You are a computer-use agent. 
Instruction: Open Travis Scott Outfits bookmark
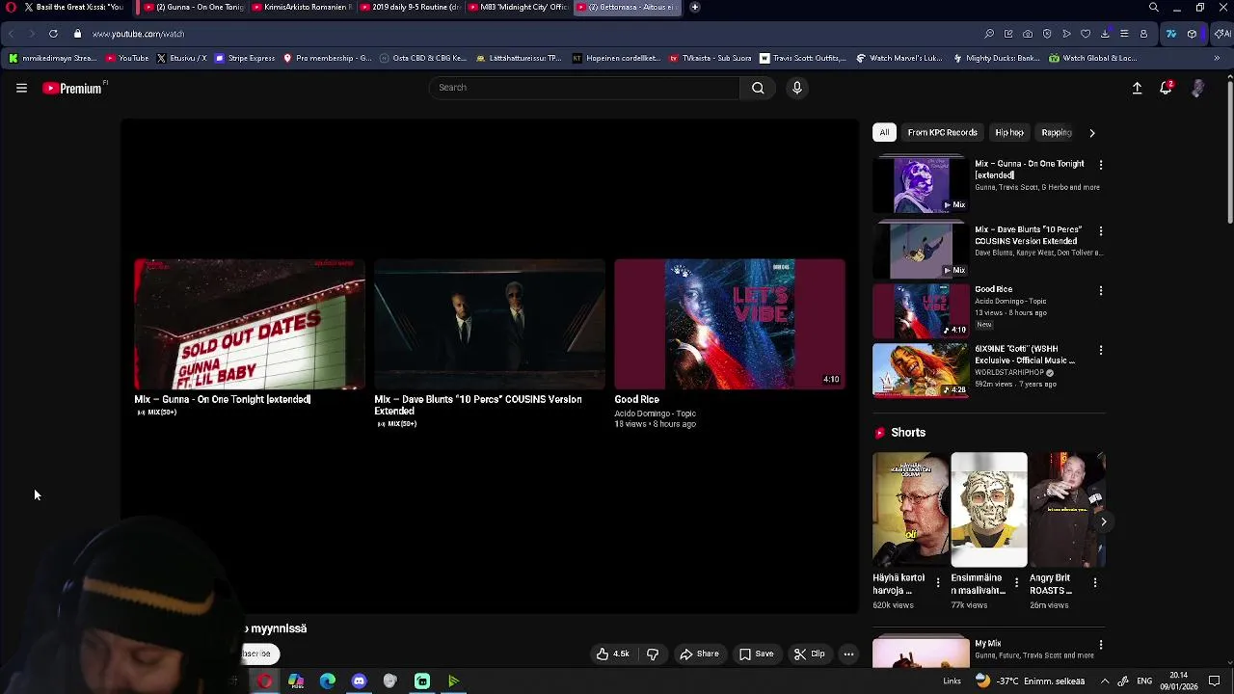pos(802,58)
